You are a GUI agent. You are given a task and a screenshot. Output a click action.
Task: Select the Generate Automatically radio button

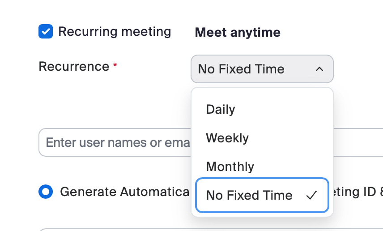tap(46, 192)
